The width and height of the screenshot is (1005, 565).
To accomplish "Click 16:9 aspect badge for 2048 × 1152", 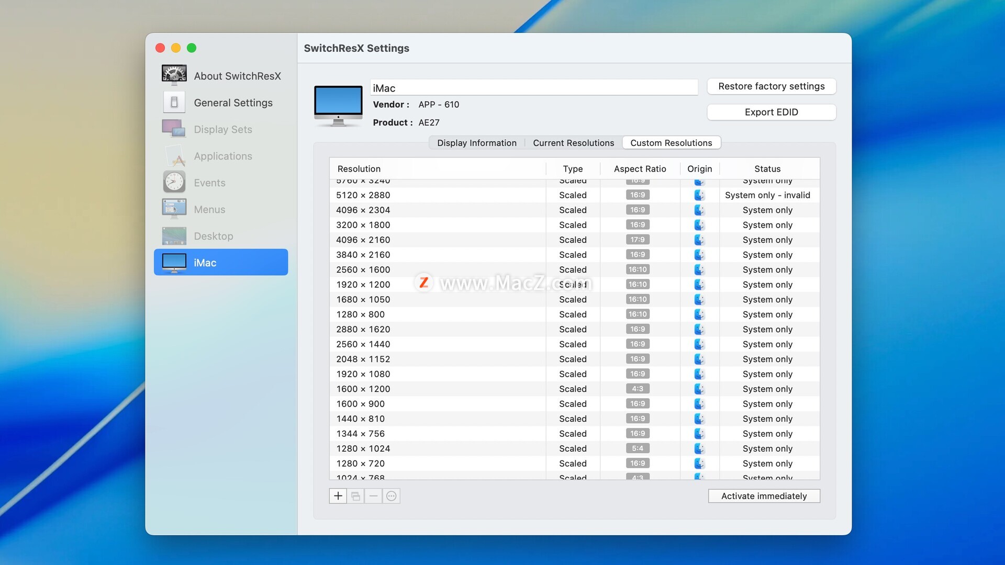I will click(x=638, y=359).
